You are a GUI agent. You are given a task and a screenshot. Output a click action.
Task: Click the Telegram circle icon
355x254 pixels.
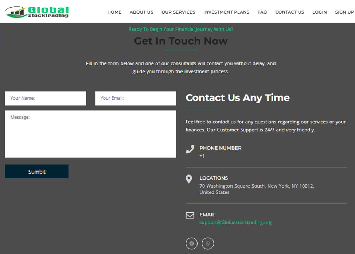coord(192,243)
